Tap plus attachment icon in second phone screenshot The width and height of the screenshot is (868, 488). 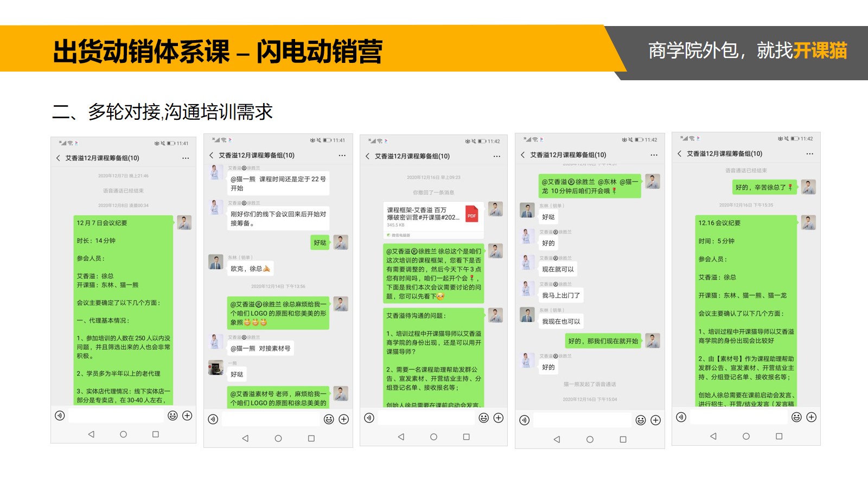coord(344,419)
